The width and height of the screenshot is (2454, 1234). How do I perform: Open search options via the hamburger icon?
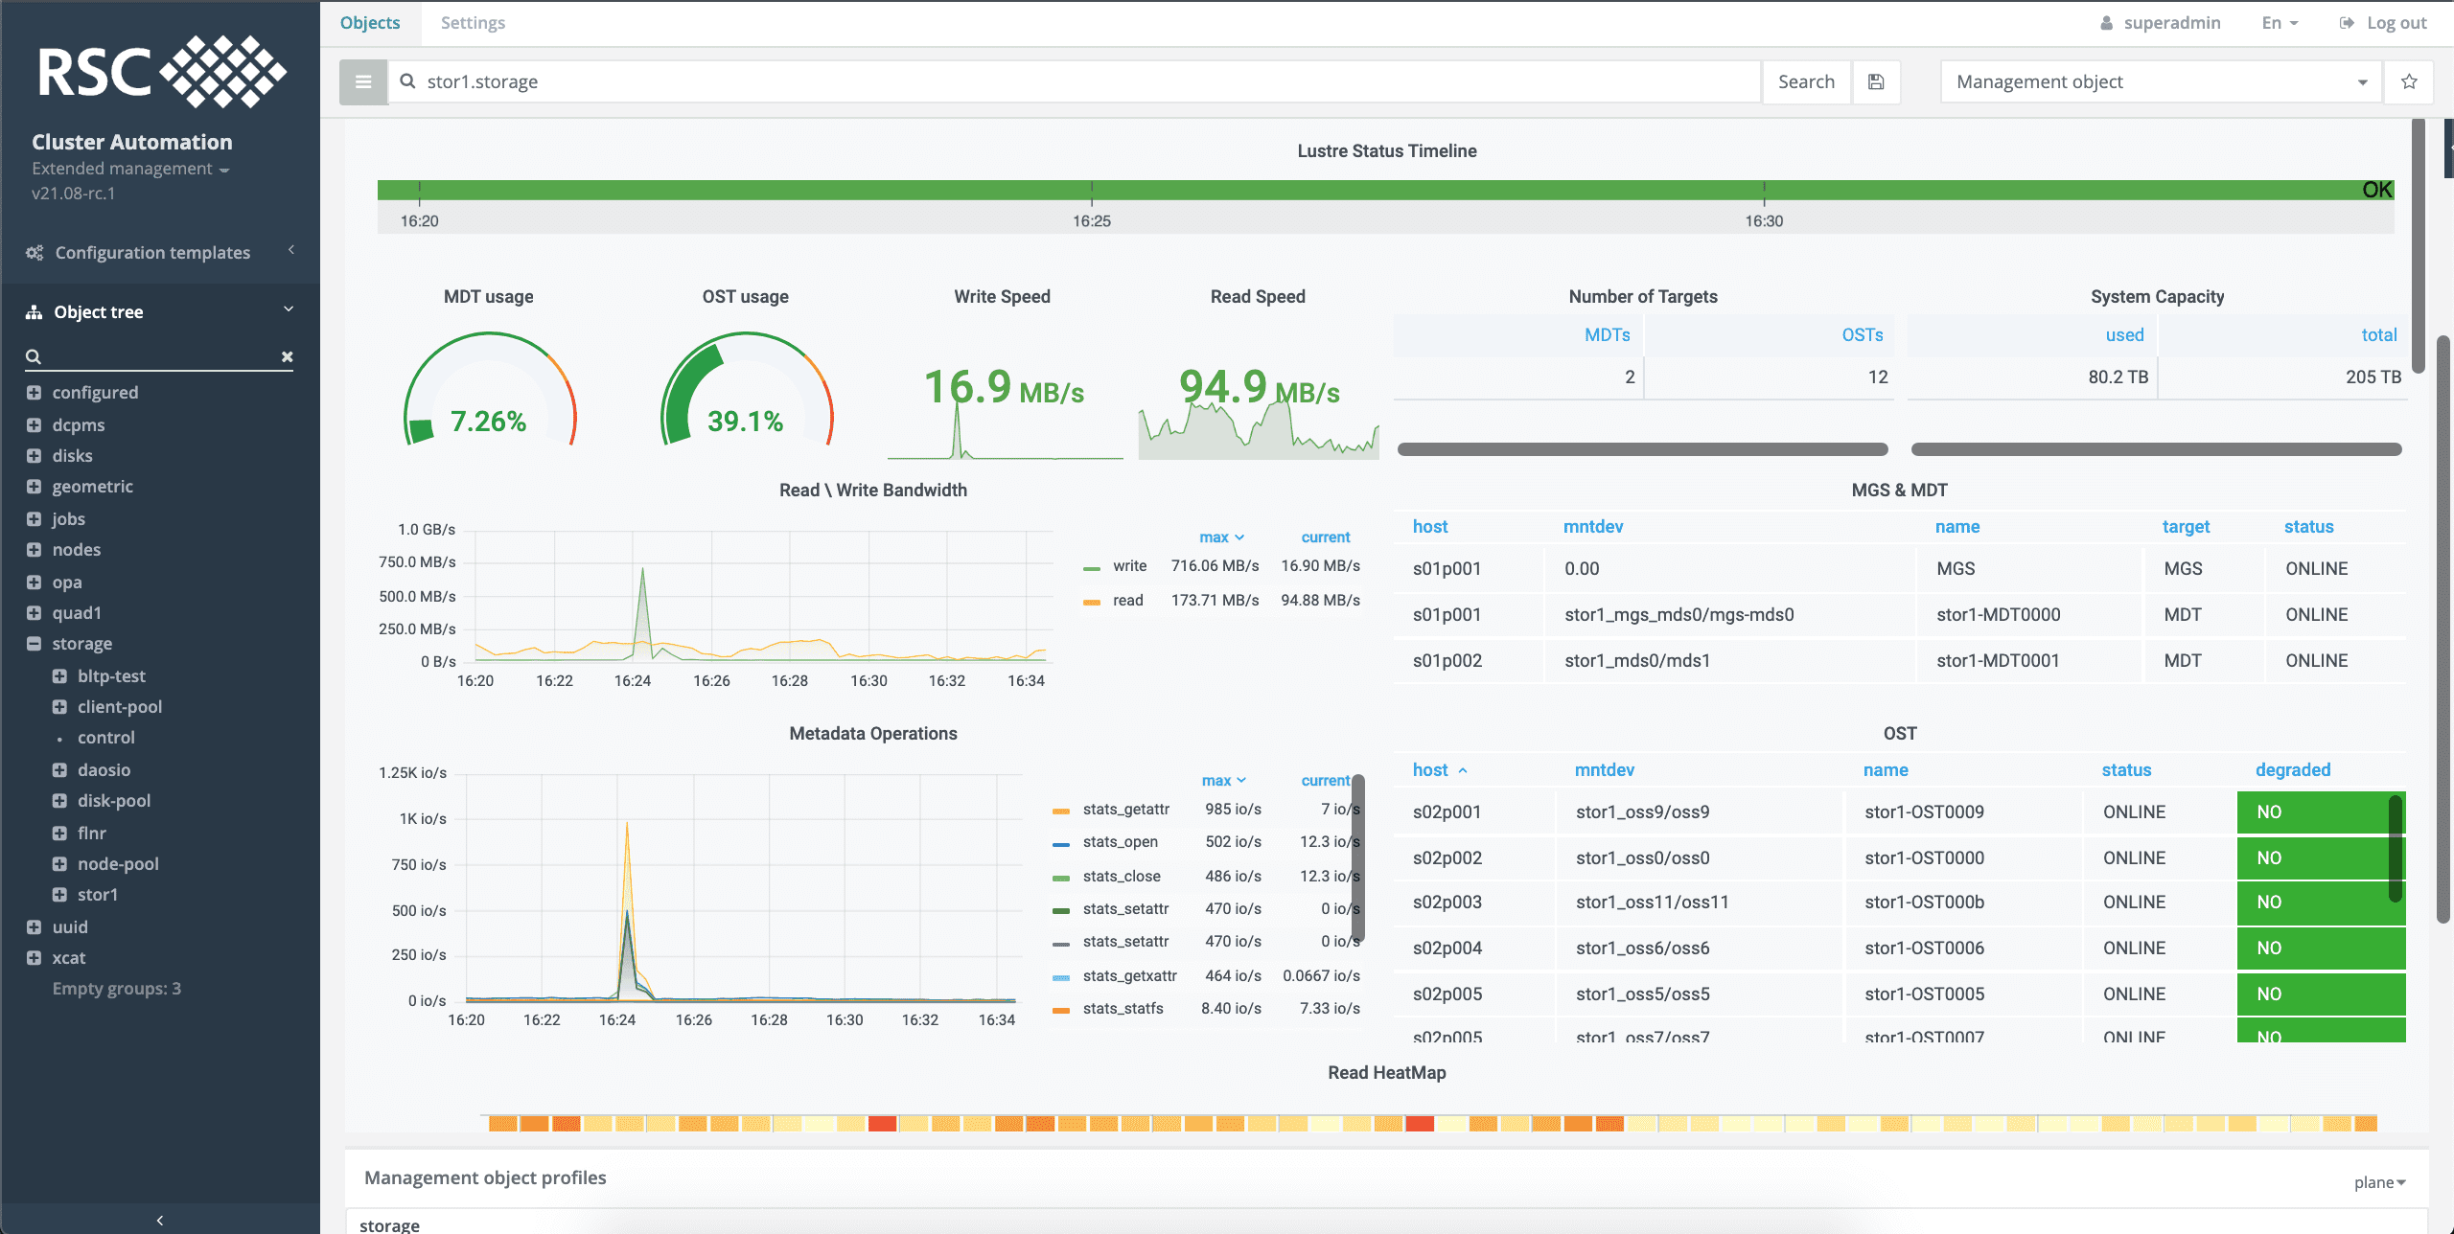coord(362,81)
